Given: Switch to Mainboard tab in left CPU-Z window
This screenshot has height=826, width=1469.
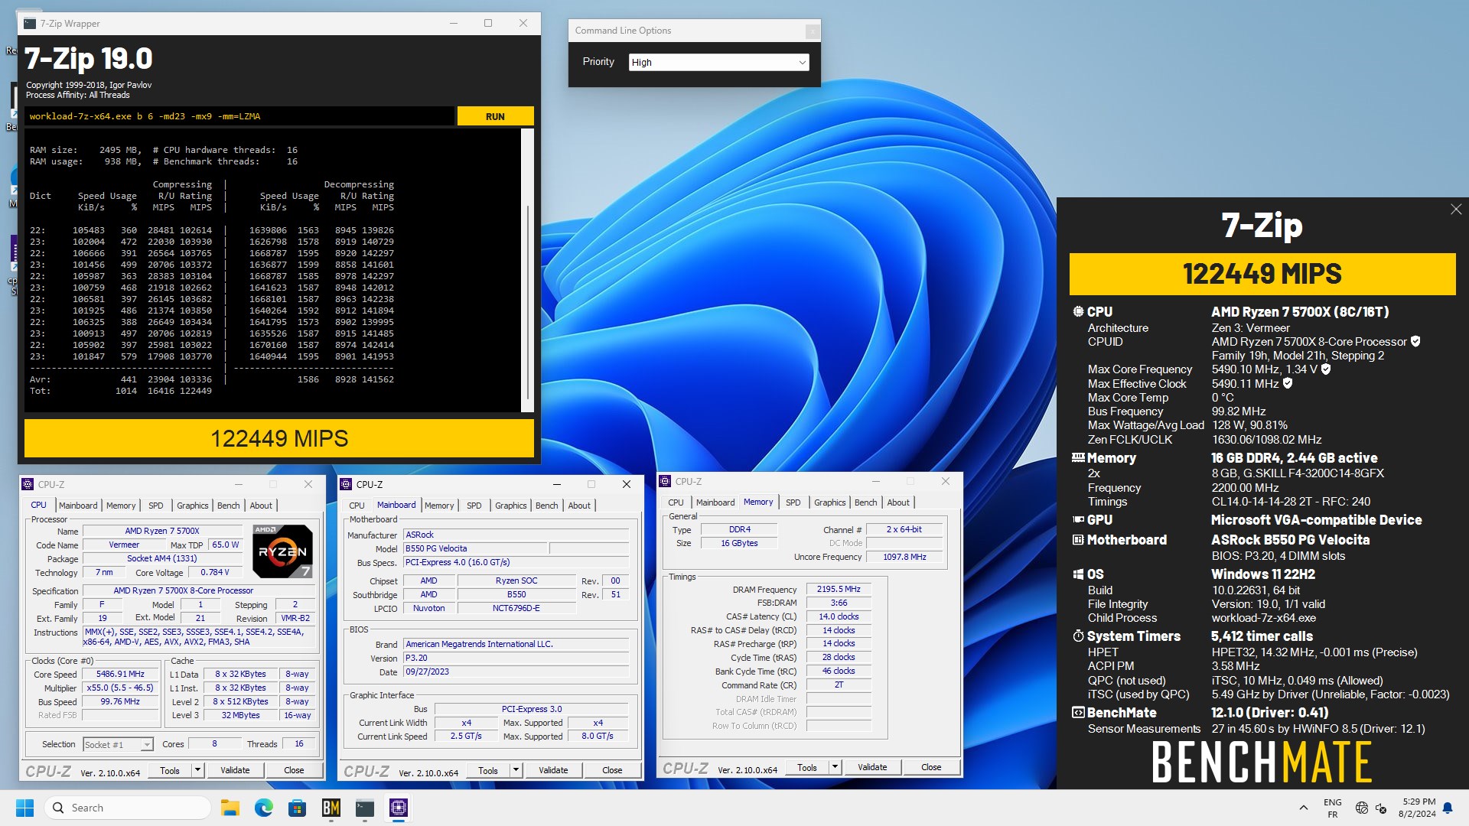Looking at the screenshot, I should coord(78,506).
